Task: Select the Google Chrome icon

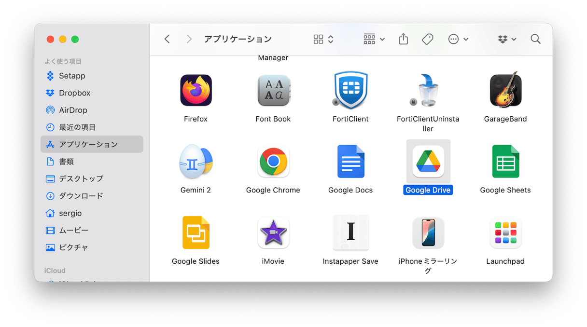Action: [x=273, y=162]
